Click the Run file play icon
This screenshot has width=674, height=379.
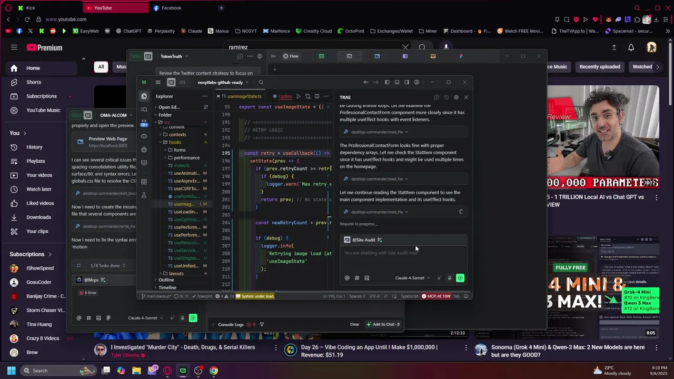pyautogui.click(x=299, y=96)
